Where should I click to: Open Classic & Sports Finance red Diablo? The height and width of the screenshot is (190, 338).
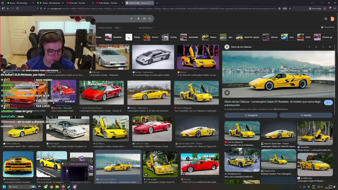point(102,93)
